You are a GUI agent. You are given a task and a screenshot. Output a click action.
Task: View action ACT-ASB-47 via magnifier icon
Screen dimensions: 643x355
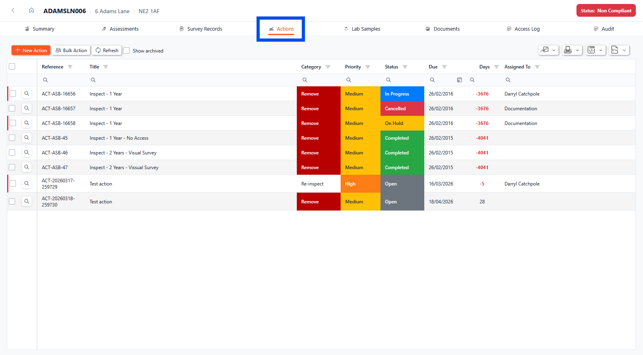tap(27, 168)
